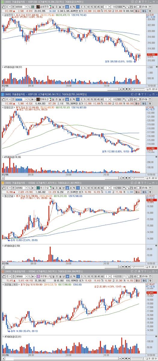Click stop button in 삼성전자 chart scroll controls
Viewport: 158px width, 361px height.
coord(127,89)
